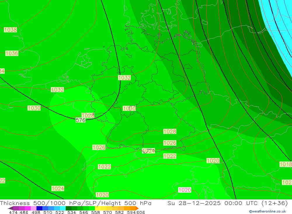Image resolution: width=292 pixels, height=214 pixels.
Task: Click the 1028 label just above 576
Action: click(88, 115)
